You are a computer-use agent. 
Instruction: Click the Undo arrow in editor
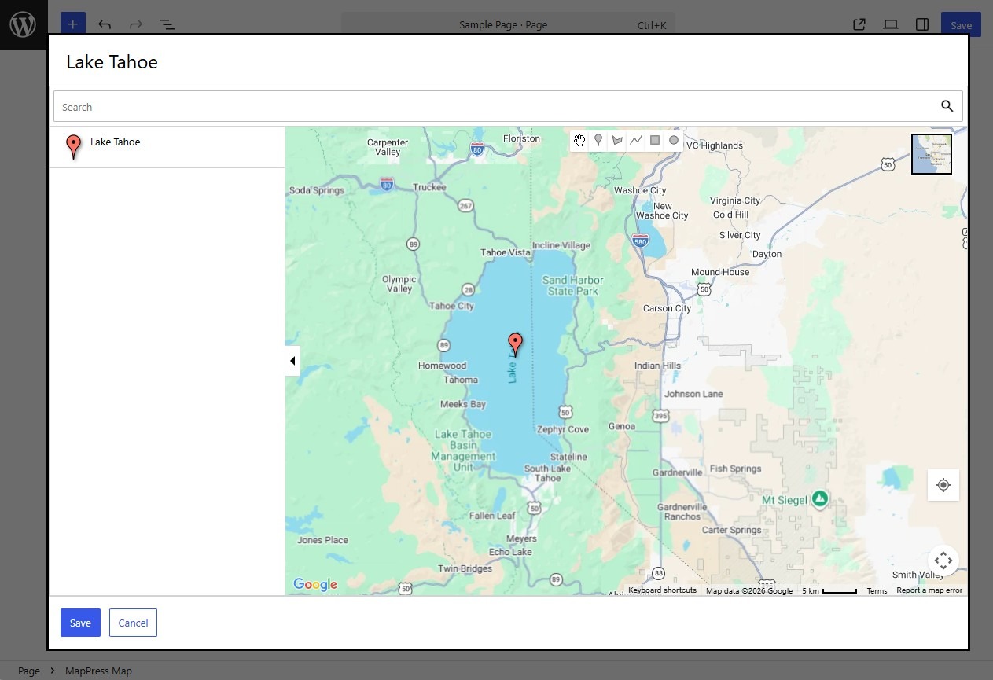(x=105, y=24)
